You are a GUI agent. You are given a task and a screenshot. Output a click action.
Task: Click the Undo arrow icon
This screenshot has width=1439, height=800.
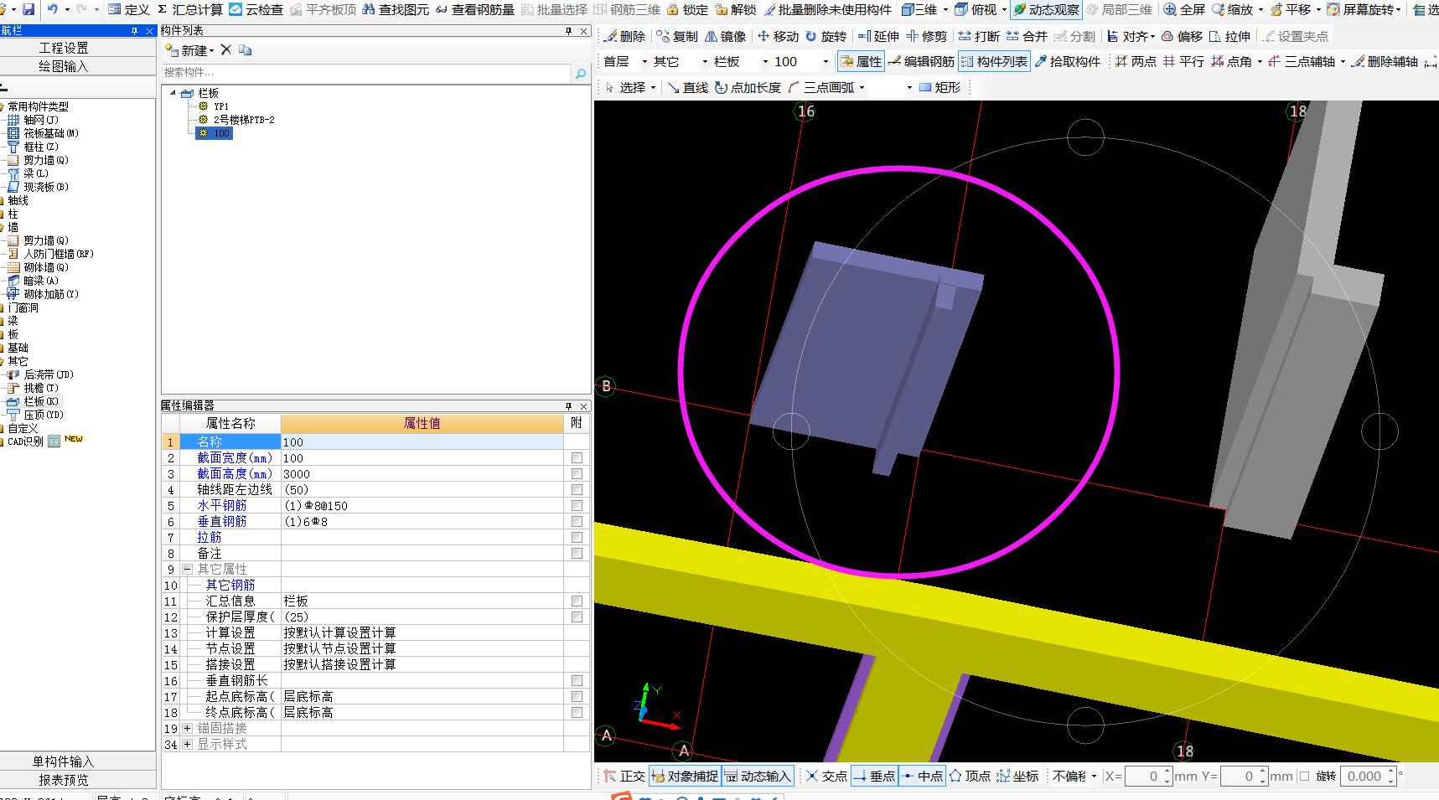[53, 9]
